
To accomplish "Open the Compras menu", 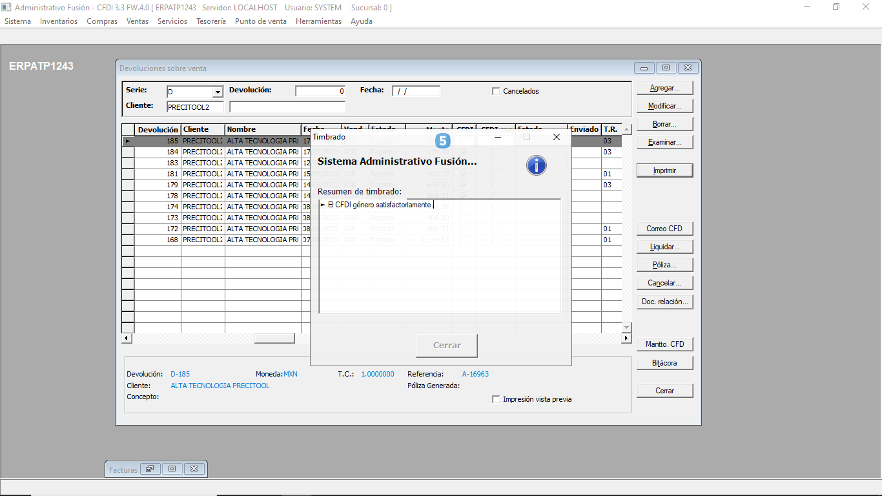I will [102, 21].
